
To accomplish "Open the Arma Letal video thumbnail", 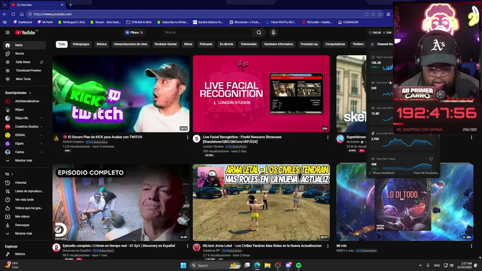I will tap(261, 202).
